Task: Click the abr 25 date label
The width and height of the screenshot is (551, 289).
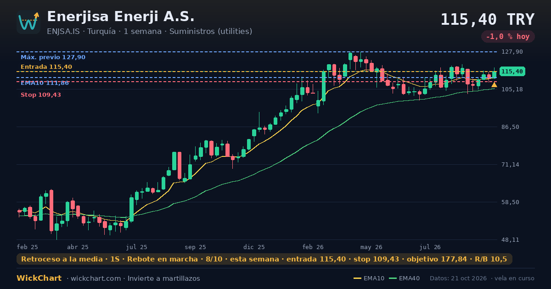Action: point(78,247)
